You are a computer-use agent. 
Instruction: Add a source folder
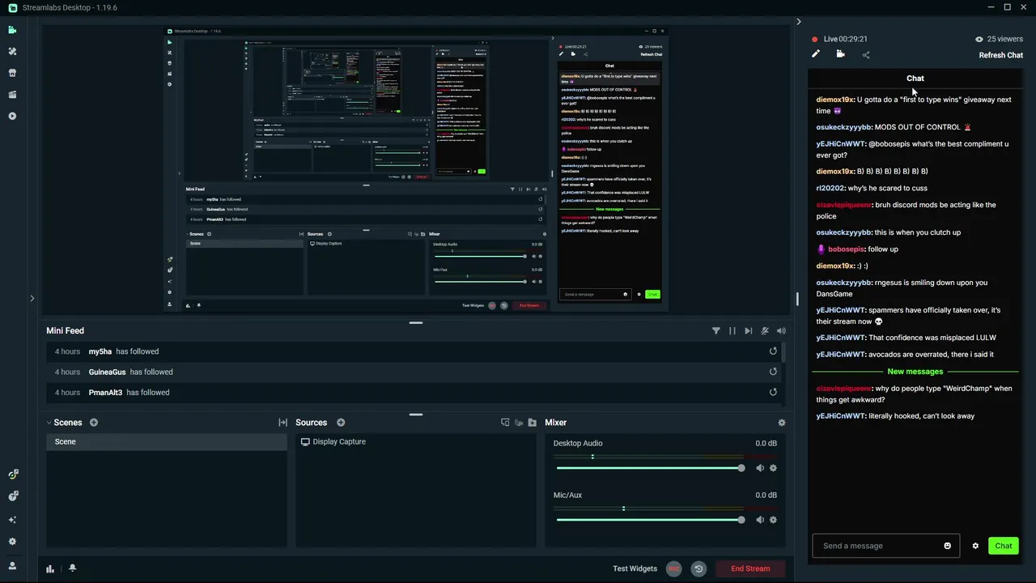pyautogui.click(x=532, y=423)
